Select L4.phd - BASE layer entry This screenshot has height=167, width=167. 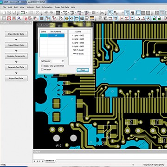point(78,46)
